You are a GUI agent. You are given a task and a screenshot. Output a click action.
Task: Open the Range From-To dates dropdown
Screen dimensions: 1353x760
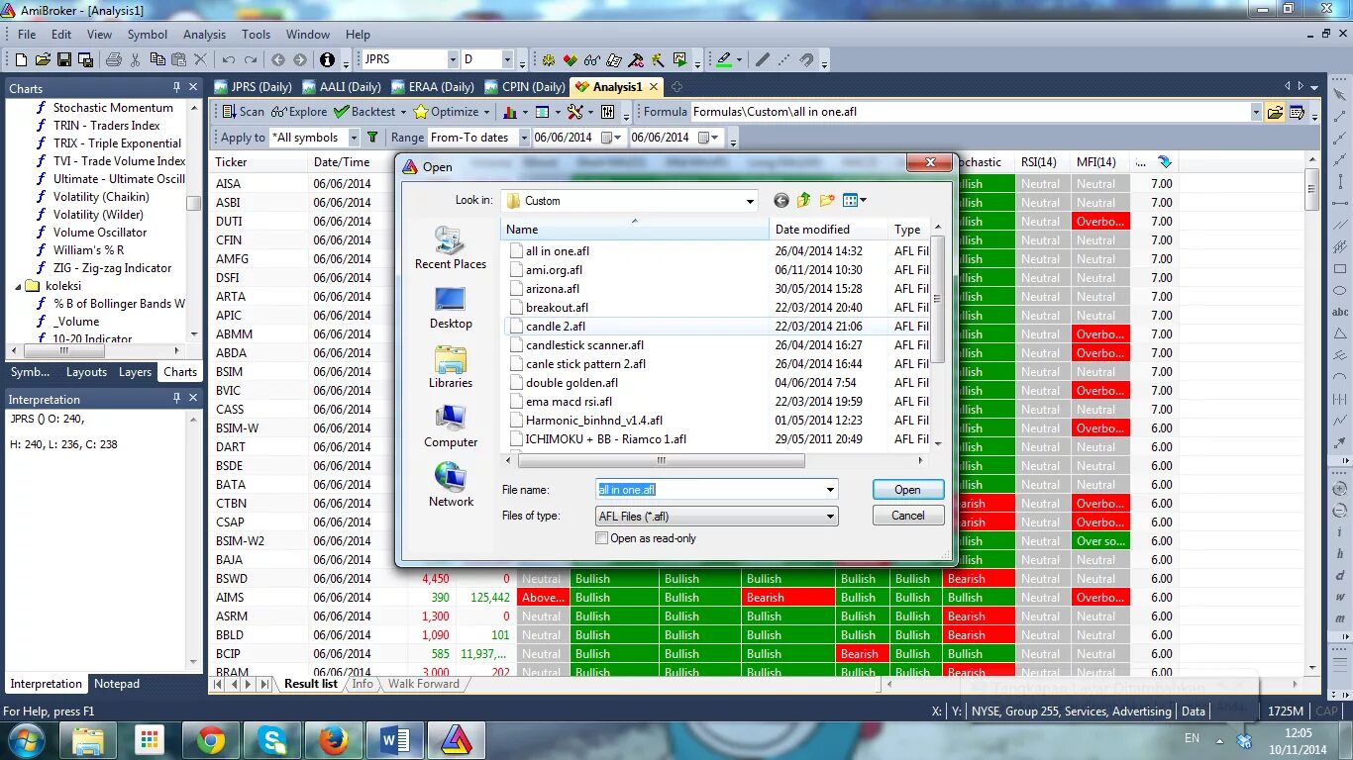point(524,138)
